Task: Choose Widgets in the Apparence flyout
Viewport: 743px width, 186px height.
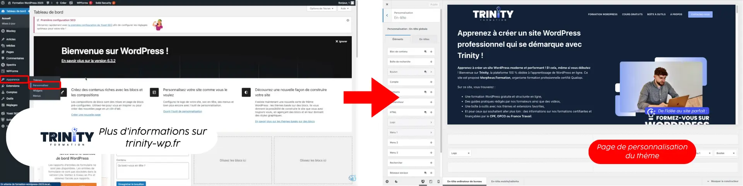Action: tap(38, 91)
